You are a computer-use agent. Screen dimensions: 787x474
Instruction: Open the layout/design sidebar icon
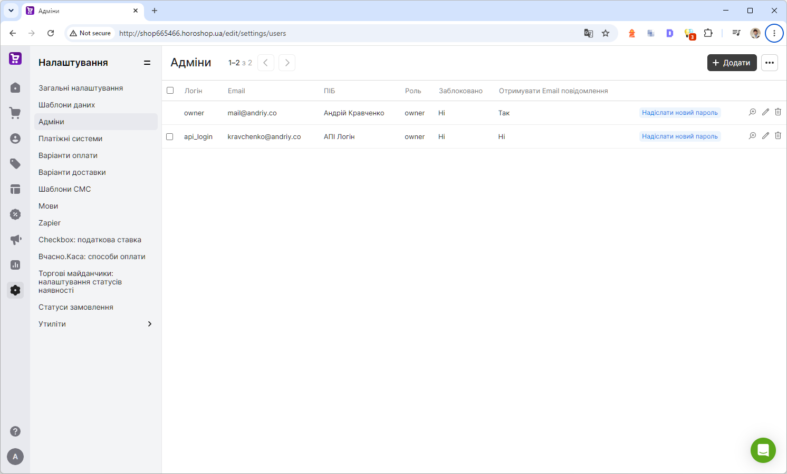coord(15,189)
